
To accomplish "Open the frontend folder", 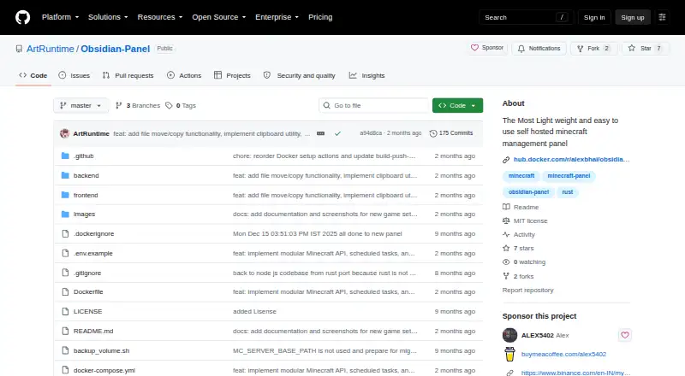I will click(86, 195).
